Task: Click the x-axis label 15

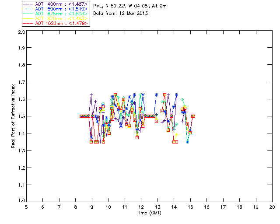Action: 190,207
